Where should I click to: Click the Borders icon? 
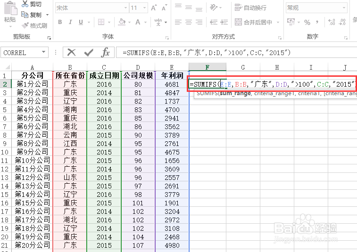[x=101, y=22]
